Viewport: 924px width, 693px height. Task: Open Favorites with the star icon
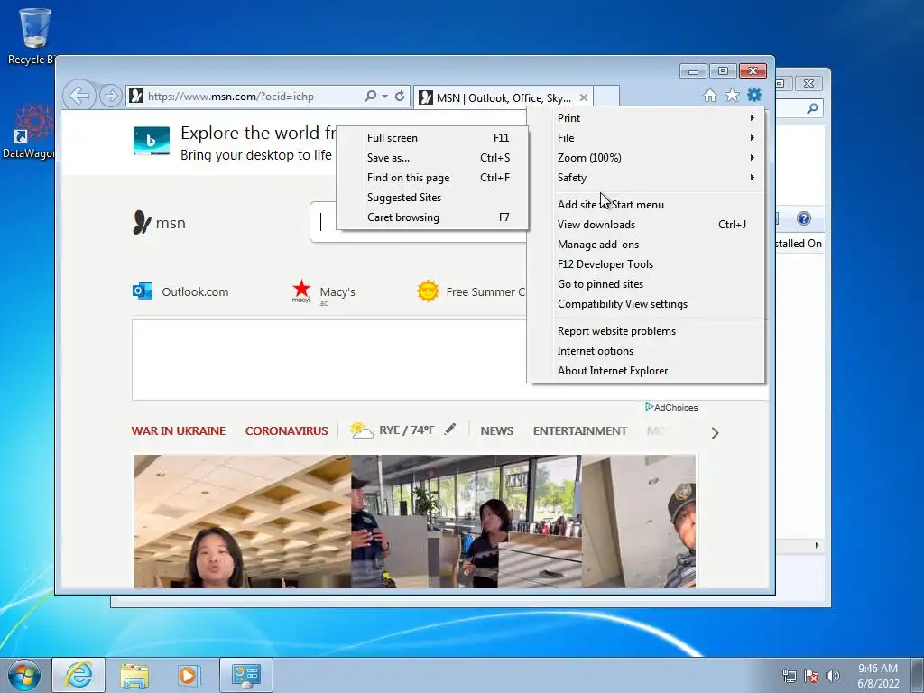(732, 95)
